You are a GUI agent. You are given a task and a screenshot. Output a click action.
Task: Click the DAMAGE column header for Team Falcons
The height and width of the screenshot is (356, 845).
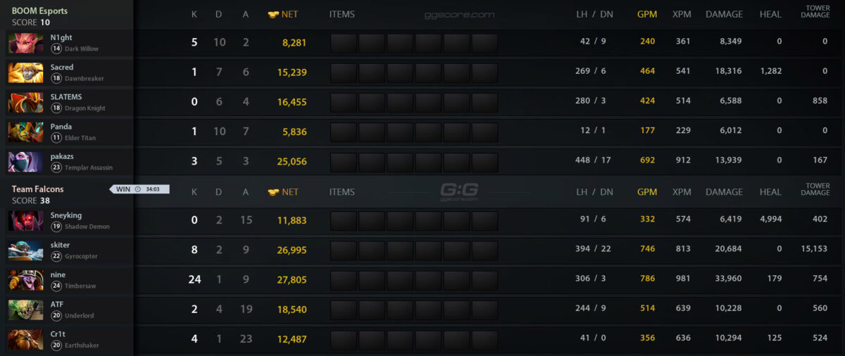click(724, 192)
